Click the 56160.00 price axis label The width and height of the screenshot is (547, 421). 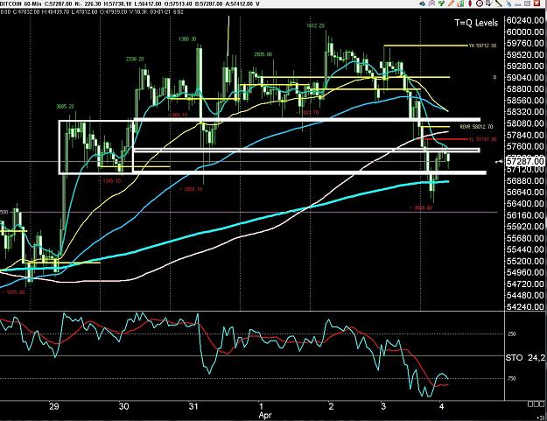point(525,215)
